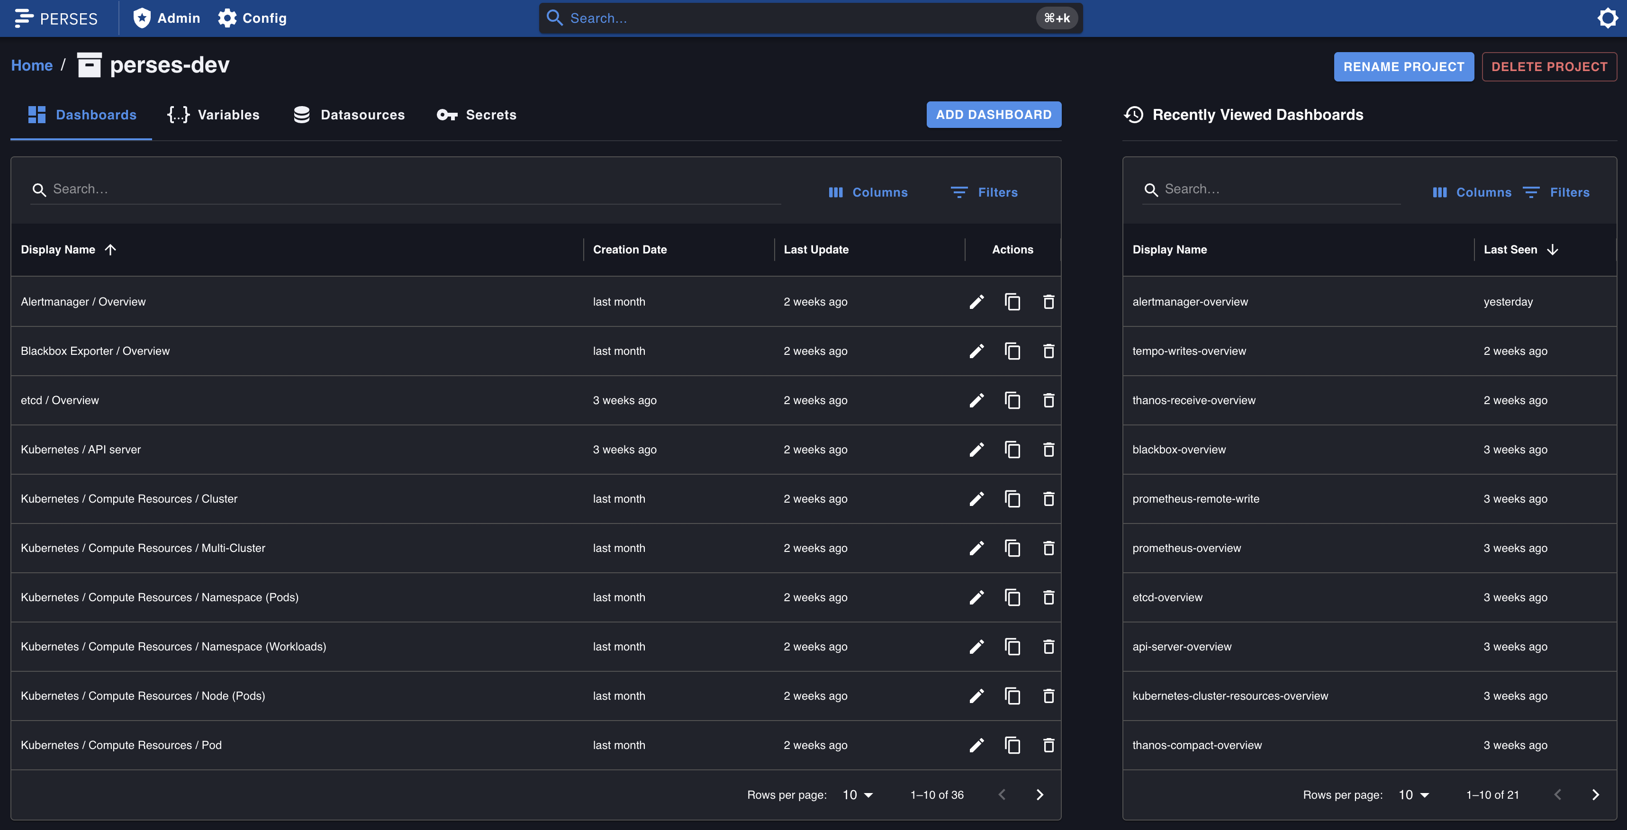Duplicate the etcd / Overview dashboard
The image size is (1627, 830).
1012,400
